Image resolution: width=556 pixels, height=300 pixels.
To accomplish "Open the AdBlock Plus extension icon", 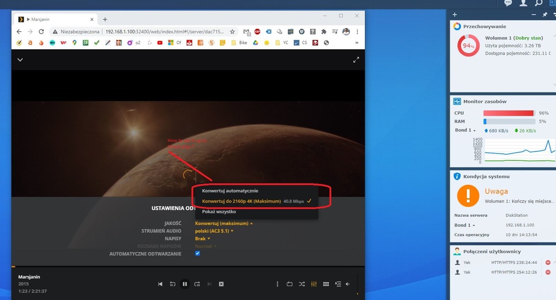I will point(258,32).
